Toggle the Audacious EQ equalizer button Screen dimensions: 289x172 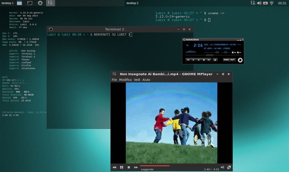(234, 52)
